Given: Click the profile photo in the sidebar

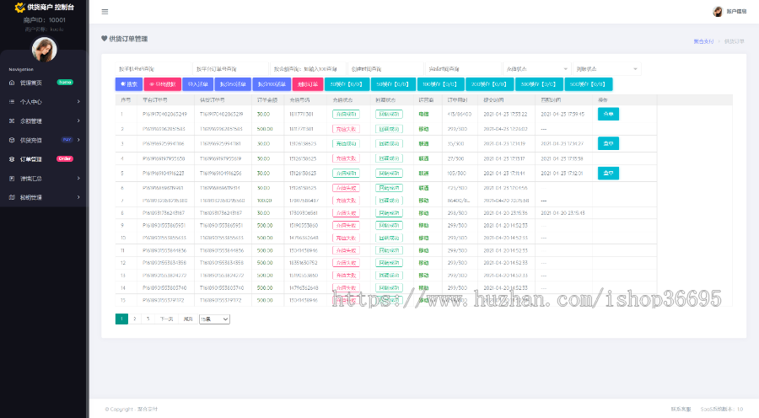Looking at the screenshot, I should point(44,50).
